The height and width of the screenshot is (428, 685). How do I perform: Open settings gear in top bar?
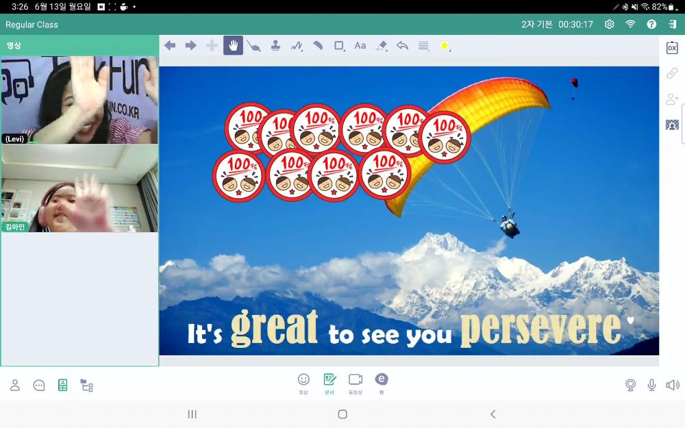tap(609, 24)
